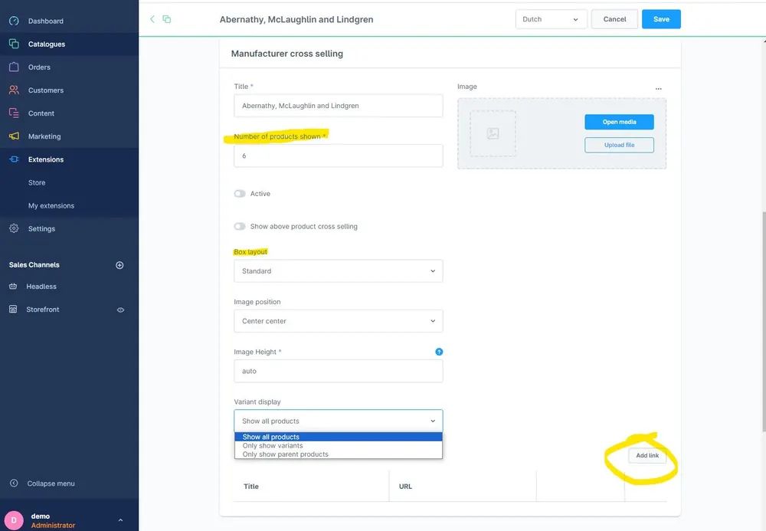Select Only show parent products option

(x=338, y=454)
